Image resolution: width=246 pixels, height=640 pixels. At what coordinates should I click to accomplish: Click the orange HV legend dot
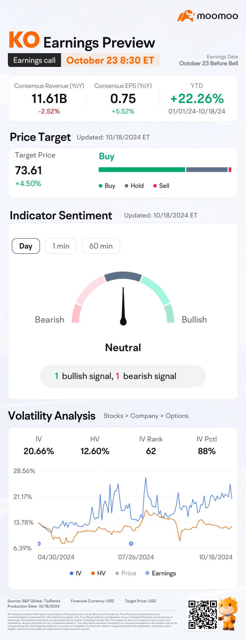point(93,573)
